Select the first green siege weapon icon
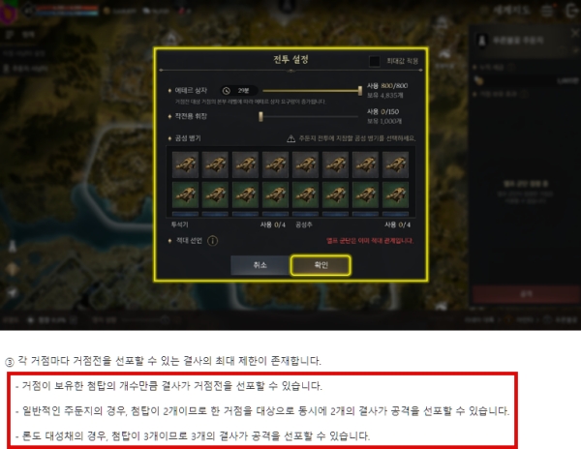The width and height of the screenshot is (581, 449). point(185,195)
